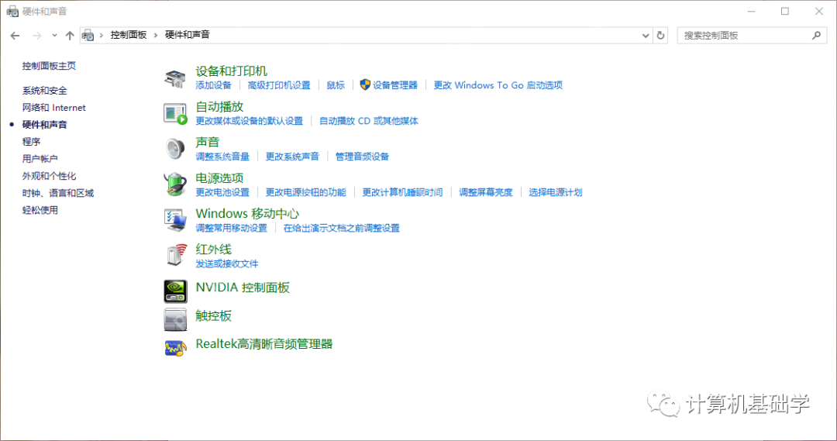Click the NVIDIA 控制面板 icon

[176, 291]
